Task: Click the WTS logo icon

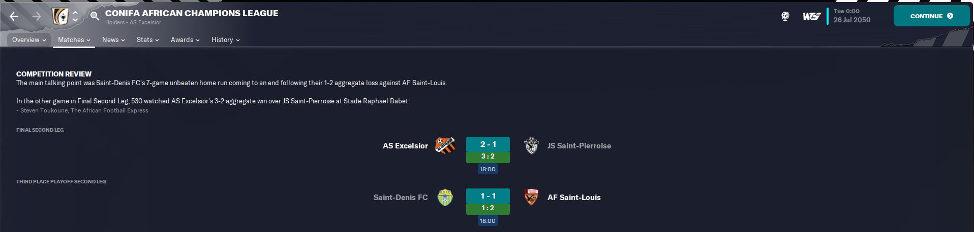Action: click(x=812, y=16)
